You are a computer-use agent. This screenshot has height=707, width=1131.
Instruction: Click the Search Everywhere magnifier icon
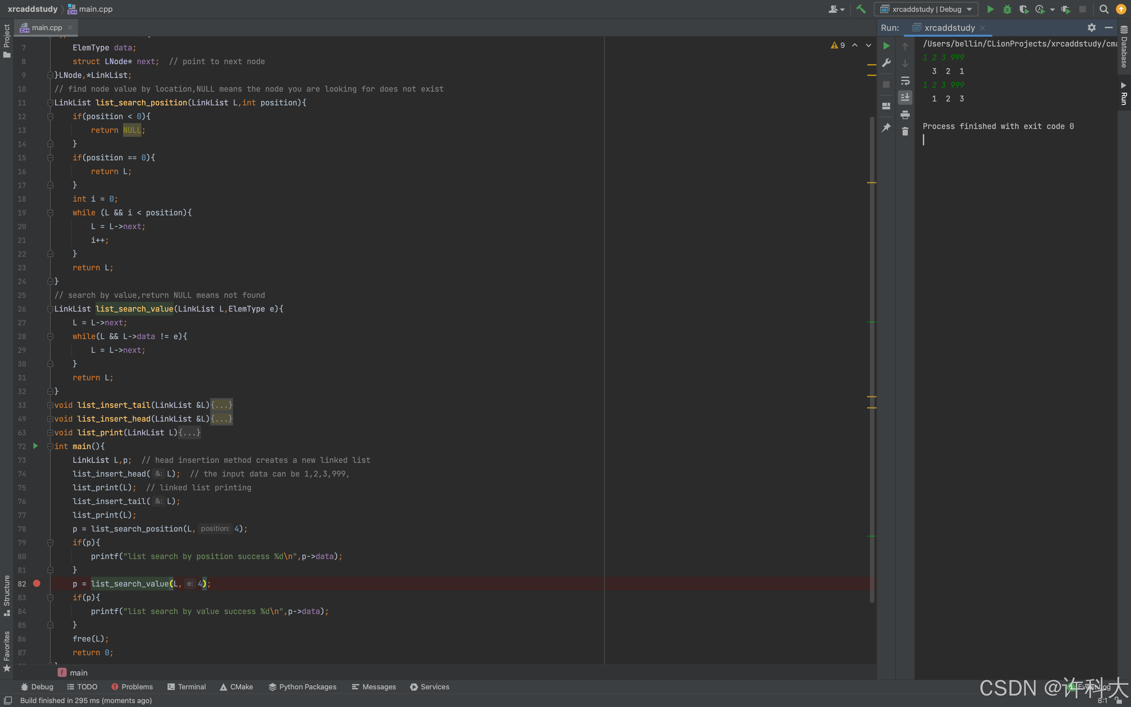click(1104, 9)
